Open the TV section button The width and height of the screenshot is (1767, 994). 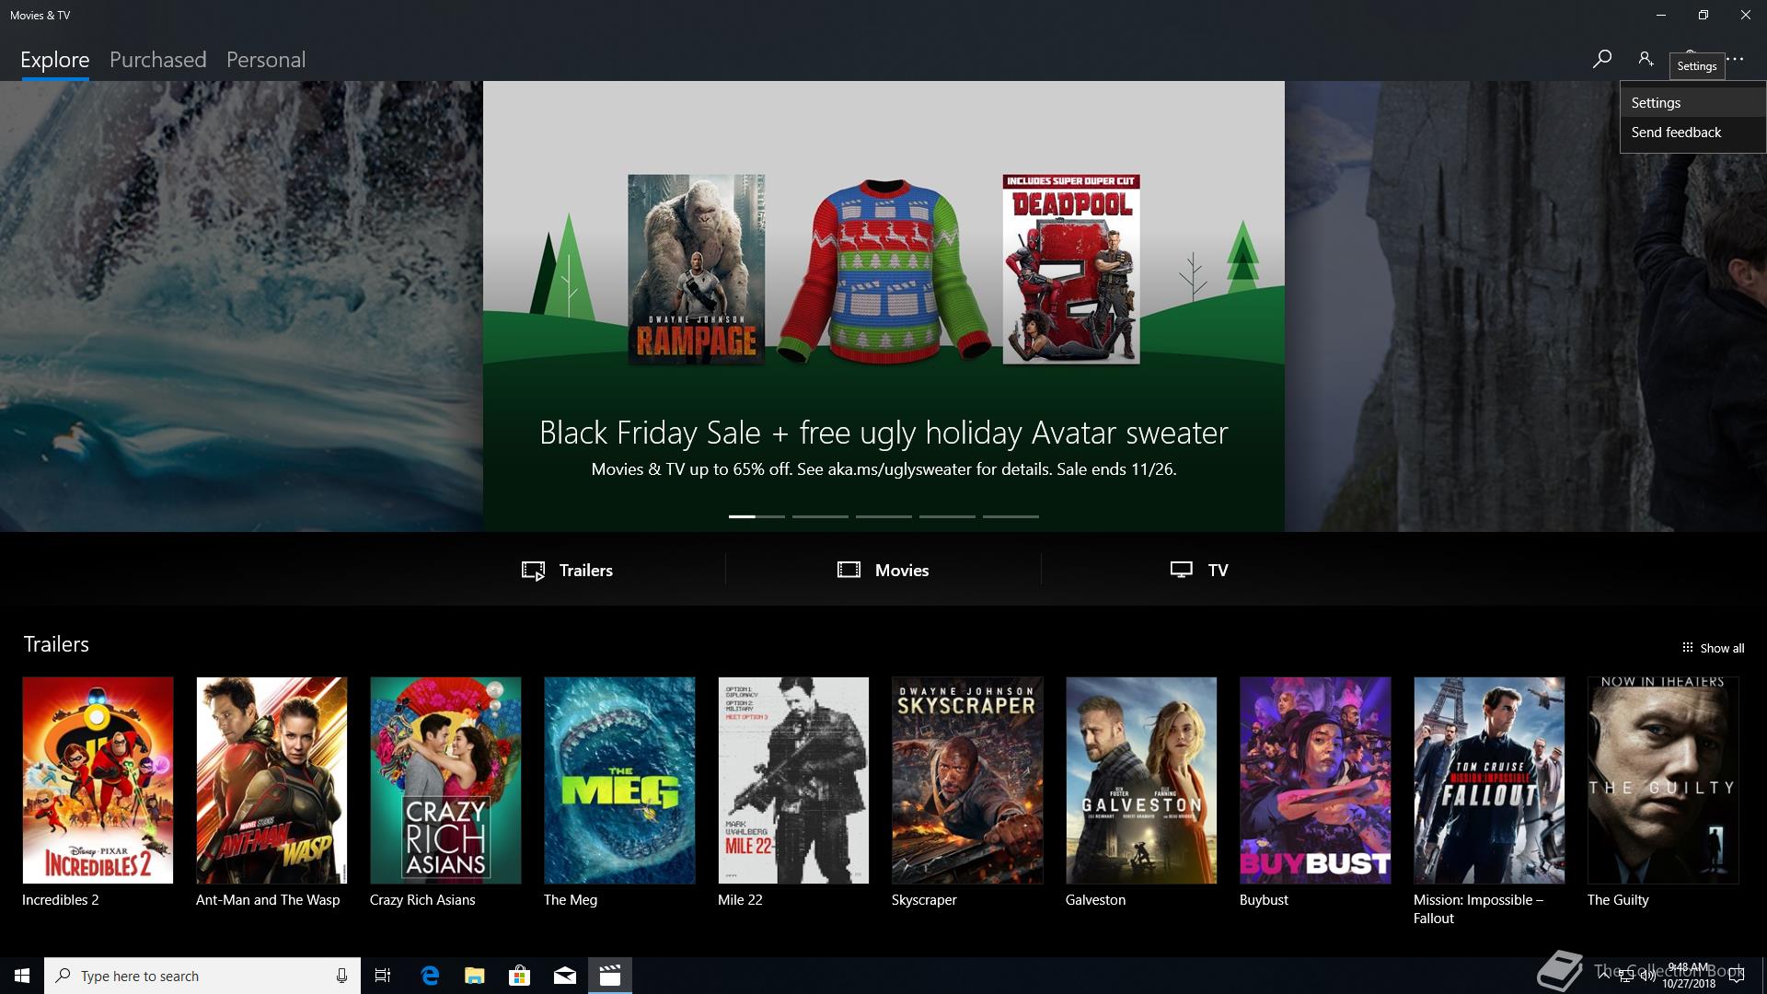click(x=1199, y=571)
